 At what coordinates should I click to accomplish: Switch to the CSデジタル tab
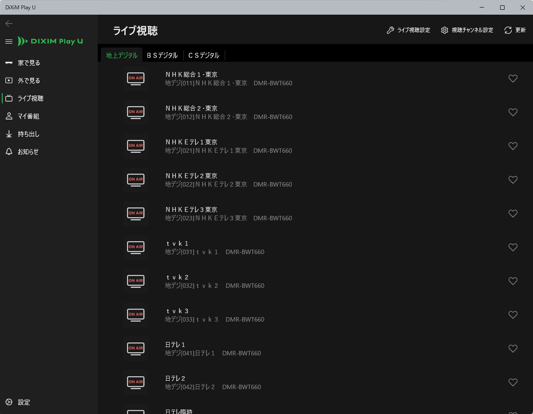point(203,56)
